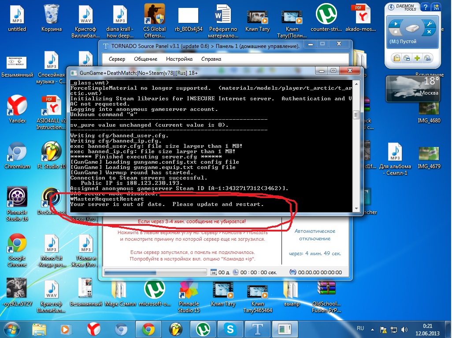Screen dimensions: 452x338
Task: Select the IMG_4679 image file
Action: click(429, 157)
